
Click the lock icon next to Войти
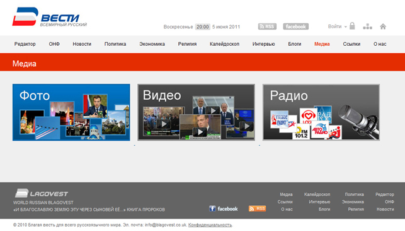pos(352,26)
